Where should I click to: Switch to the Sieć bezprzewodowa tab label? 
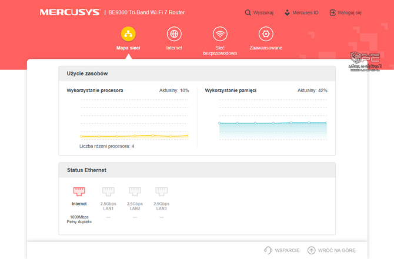coord(220,51)
